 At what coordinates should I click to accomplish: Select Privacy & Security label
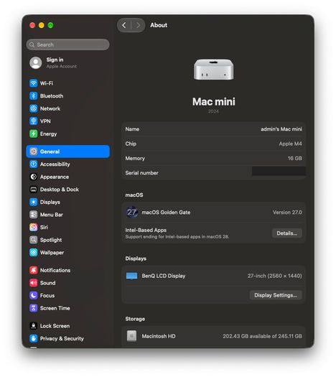click(62, 338)
